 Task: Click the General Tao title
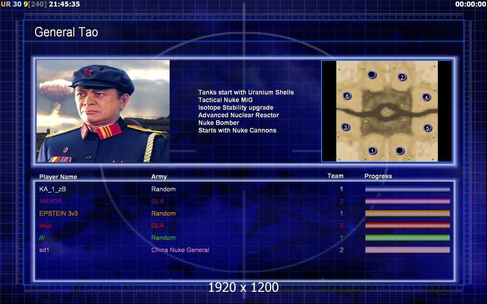(x=66, y=32)
